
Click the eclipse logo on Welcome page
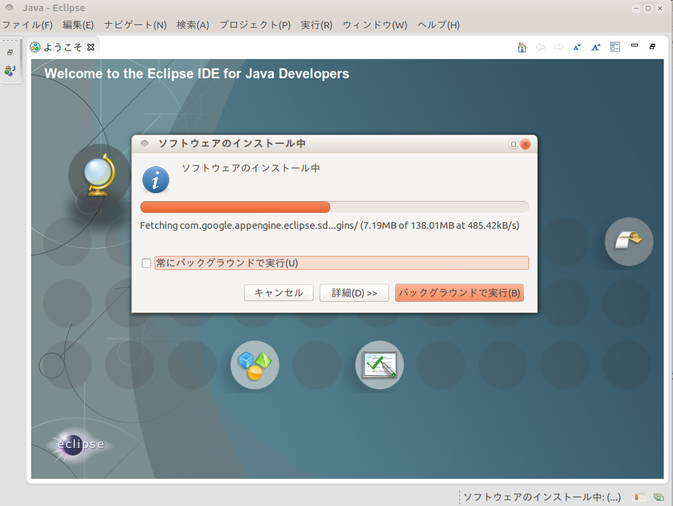coord(80,444)
